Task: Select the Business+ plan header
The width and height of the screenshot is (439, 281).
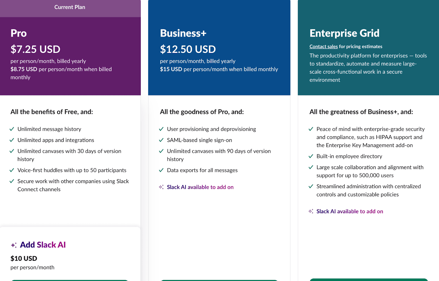Action: tap(183, 33)
